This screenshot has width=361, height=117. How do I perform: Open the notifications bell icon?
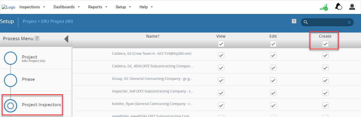pos(338,7)
